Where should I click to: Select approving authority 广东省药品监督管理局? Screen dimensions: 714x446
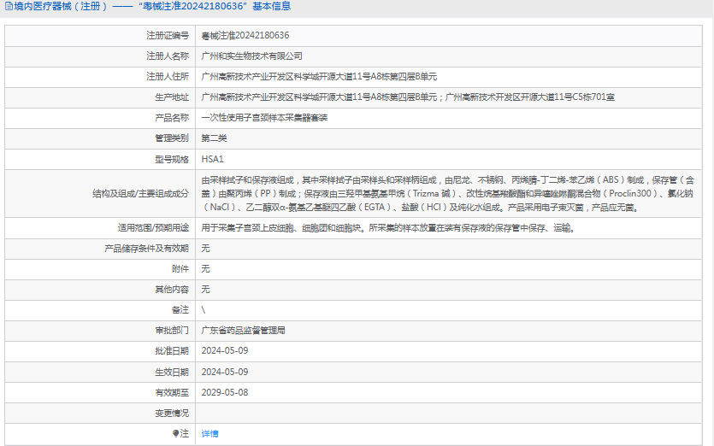[x=243, y=330]
